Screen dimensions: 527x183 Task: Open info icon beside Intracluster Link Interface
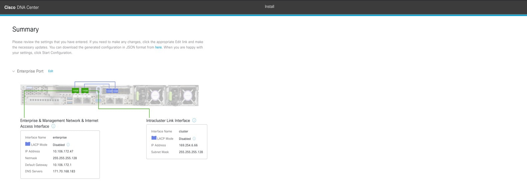pos(194,120)
